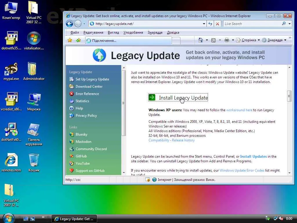Click main page scrollbar down arrow
Screen dimensions: 297x223
tap(289, 173)
